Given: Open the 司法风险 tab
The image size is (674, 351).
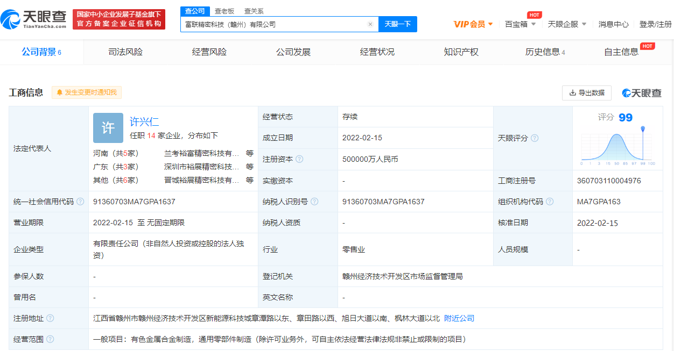Looking at the screenshot, I should (x=125, y=52).
